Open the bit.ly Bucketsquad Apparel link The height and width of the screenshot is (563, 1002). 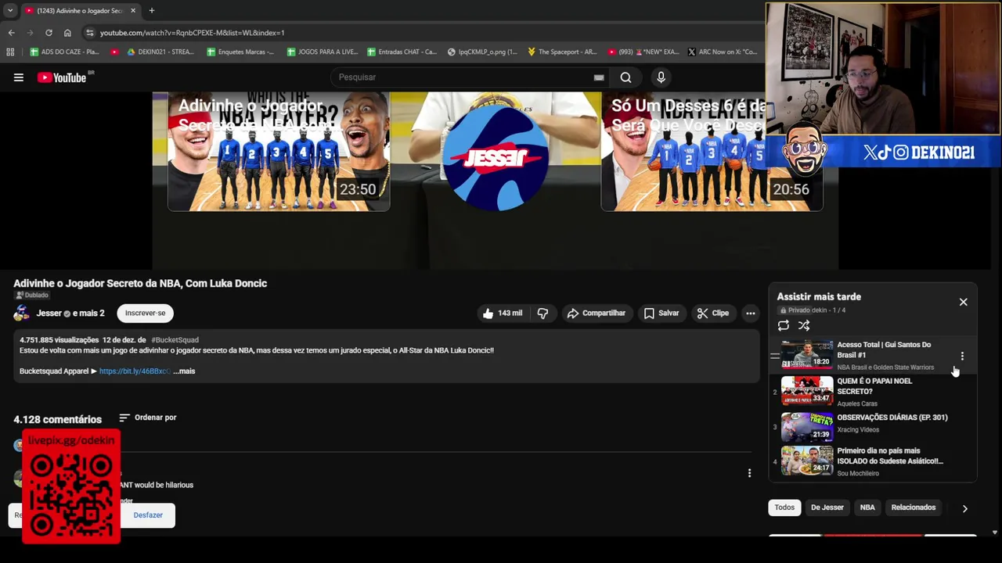135,371
